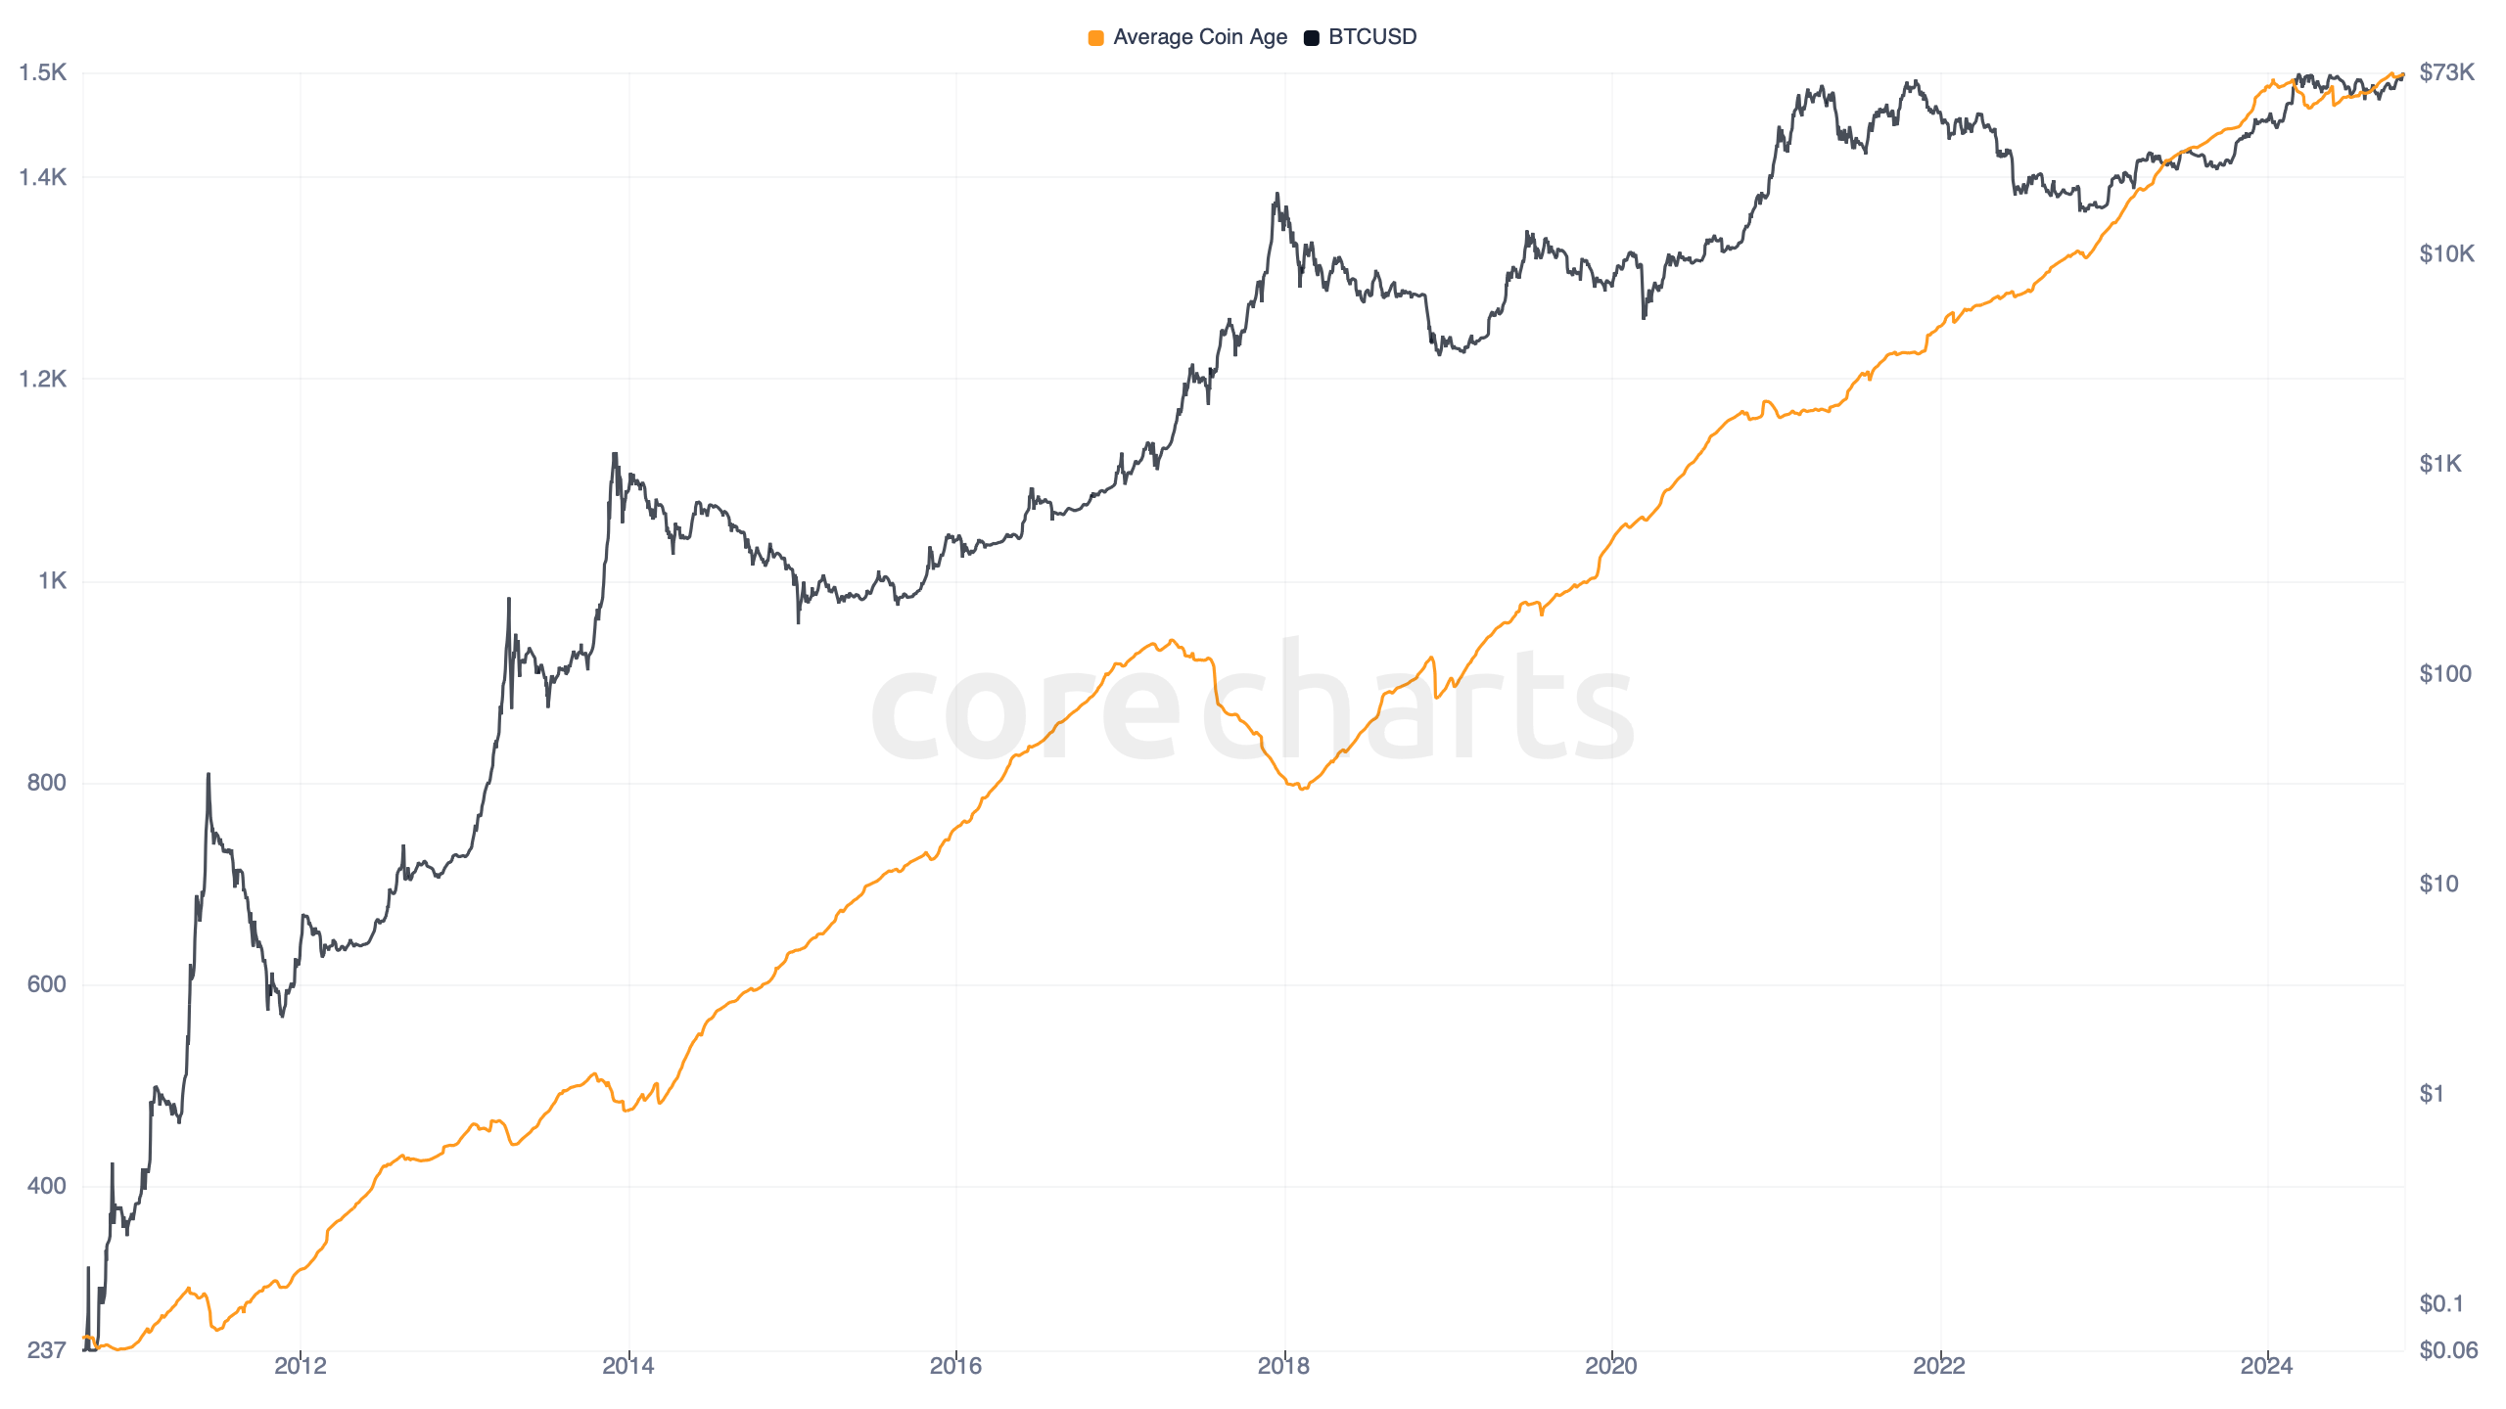Select the 800 left axis label

coord(47,783)
